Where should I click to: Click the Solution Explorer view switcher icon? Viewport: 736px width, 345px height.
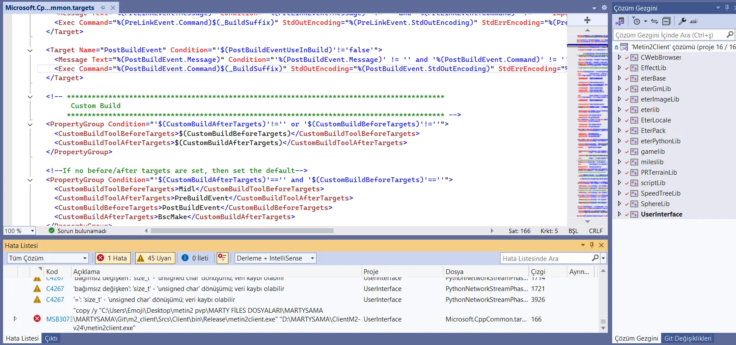(x=620, y=21)
